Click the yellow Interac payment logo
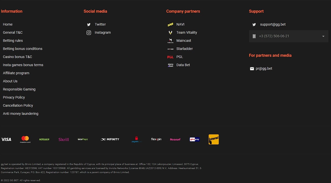331x183 pixels. [214, 139]
